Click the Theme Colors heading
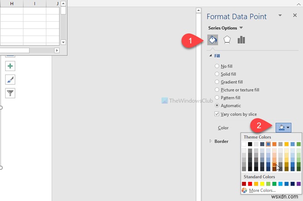Screen dimensions: 303x201 [x=257, y=137]
